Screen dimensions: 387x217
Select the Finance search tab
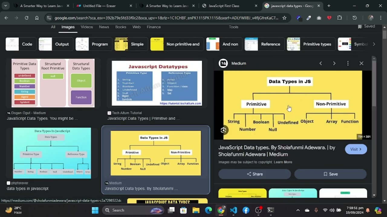[154, 27]
